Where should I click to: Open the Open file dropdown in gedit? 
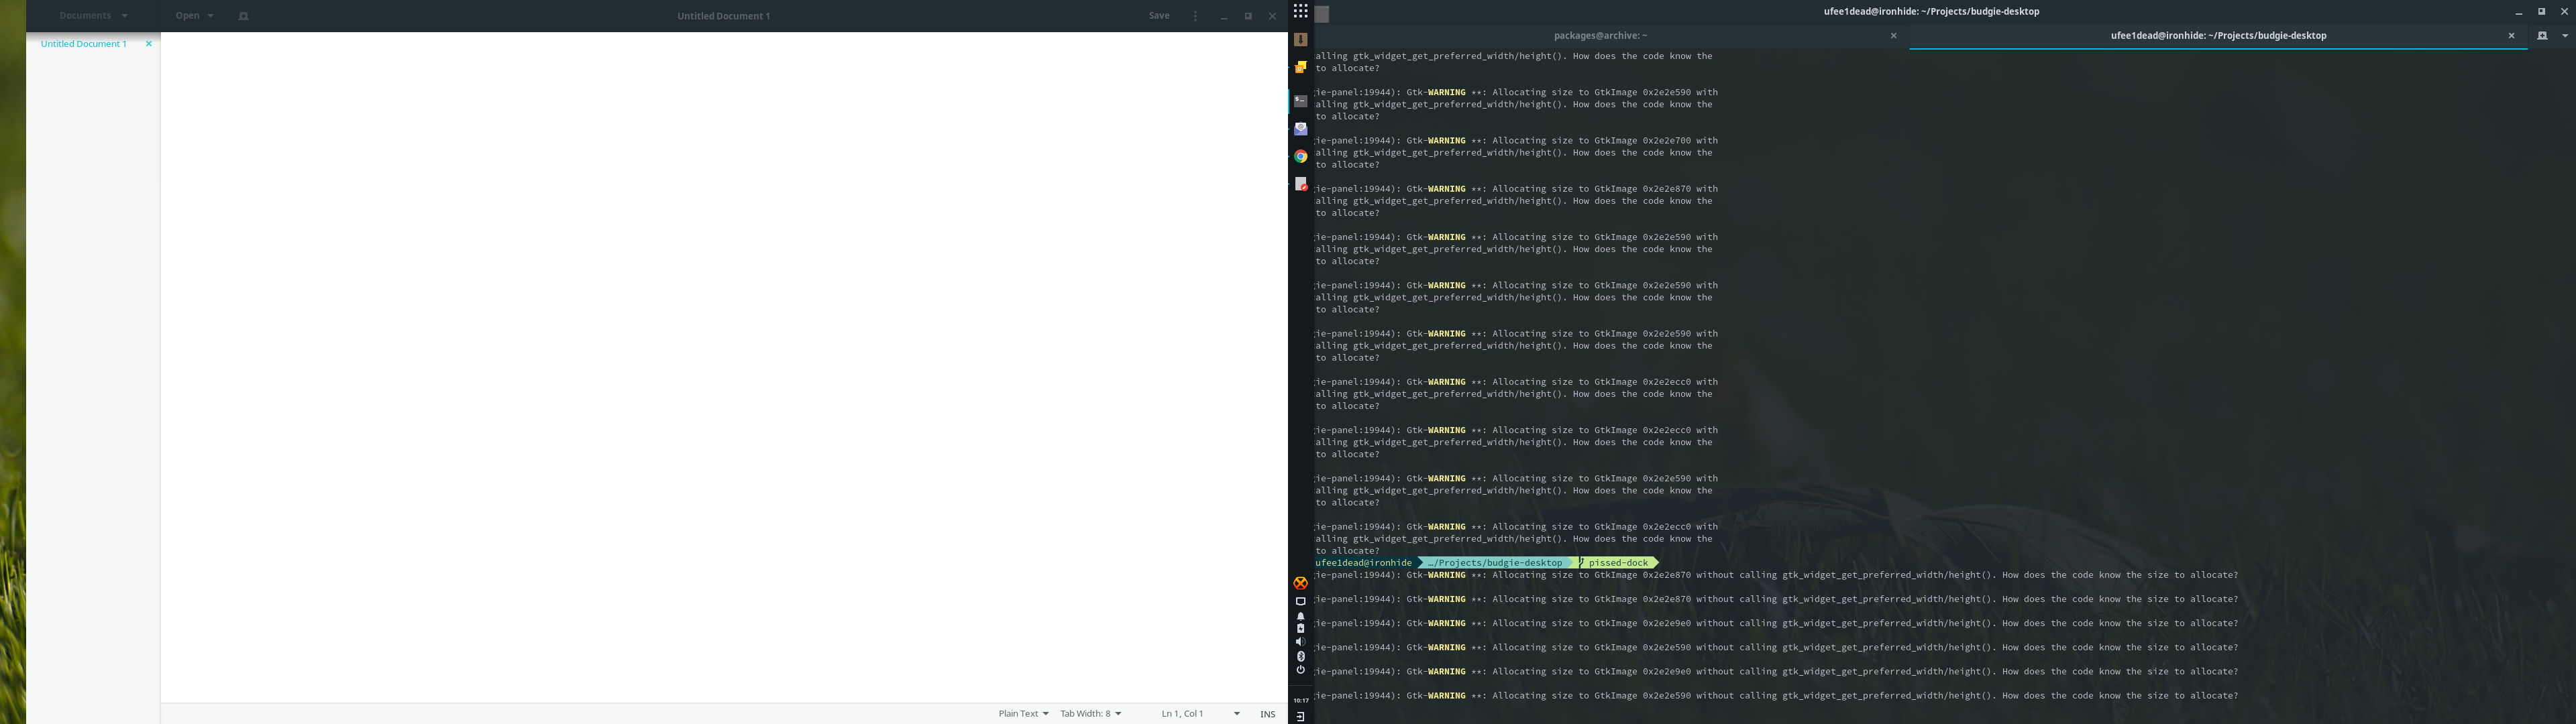(195, 16)
